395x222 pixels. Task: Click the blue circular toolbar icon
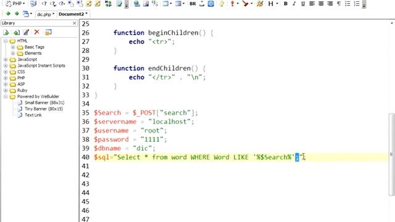point(211,4)
